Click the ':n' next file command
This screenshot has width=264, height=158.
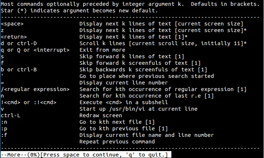(x=4, y=122)
